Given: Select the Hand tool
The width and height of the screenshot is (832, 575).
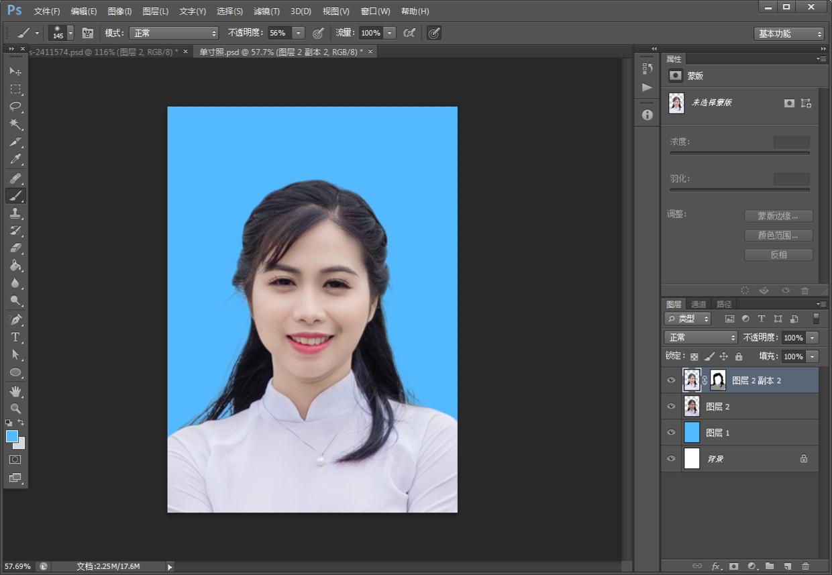Looking at the screenshot, I should tap(15, 390).
